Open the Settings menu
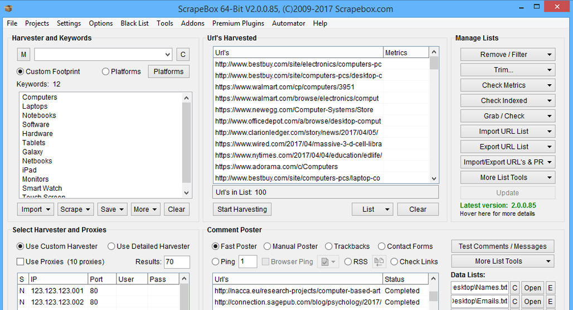The width and height of the screenshot is (573, 310). coord(69,23)
